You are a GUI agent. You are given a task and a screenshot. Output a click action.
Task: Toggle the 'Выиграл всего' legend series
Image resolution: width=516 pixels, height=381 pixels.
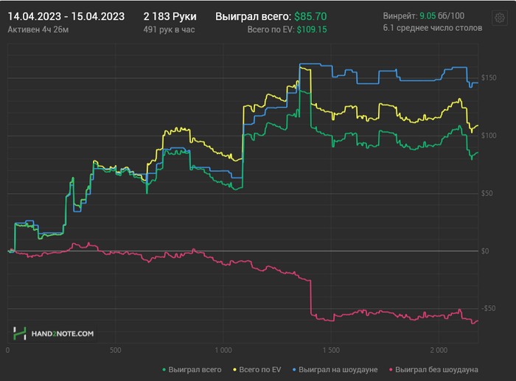pyautogui.click(x=192, y=370)
